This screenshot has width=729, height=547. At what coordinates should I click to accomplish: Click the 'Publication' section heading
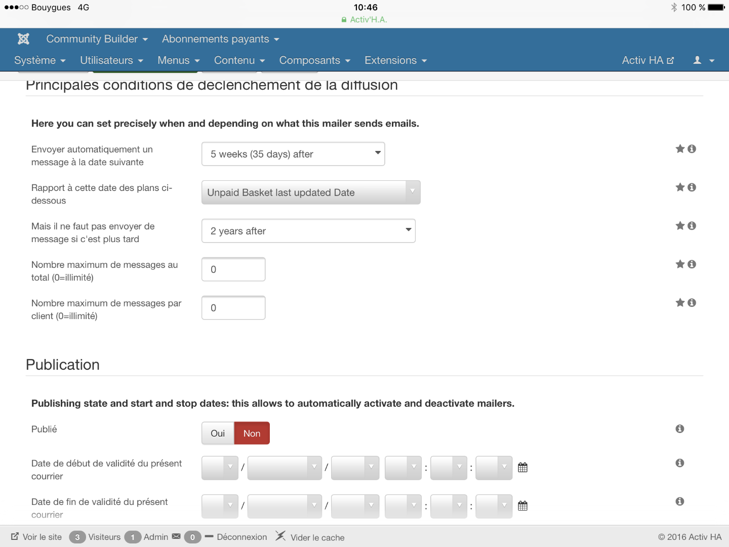tap(63, 365)
